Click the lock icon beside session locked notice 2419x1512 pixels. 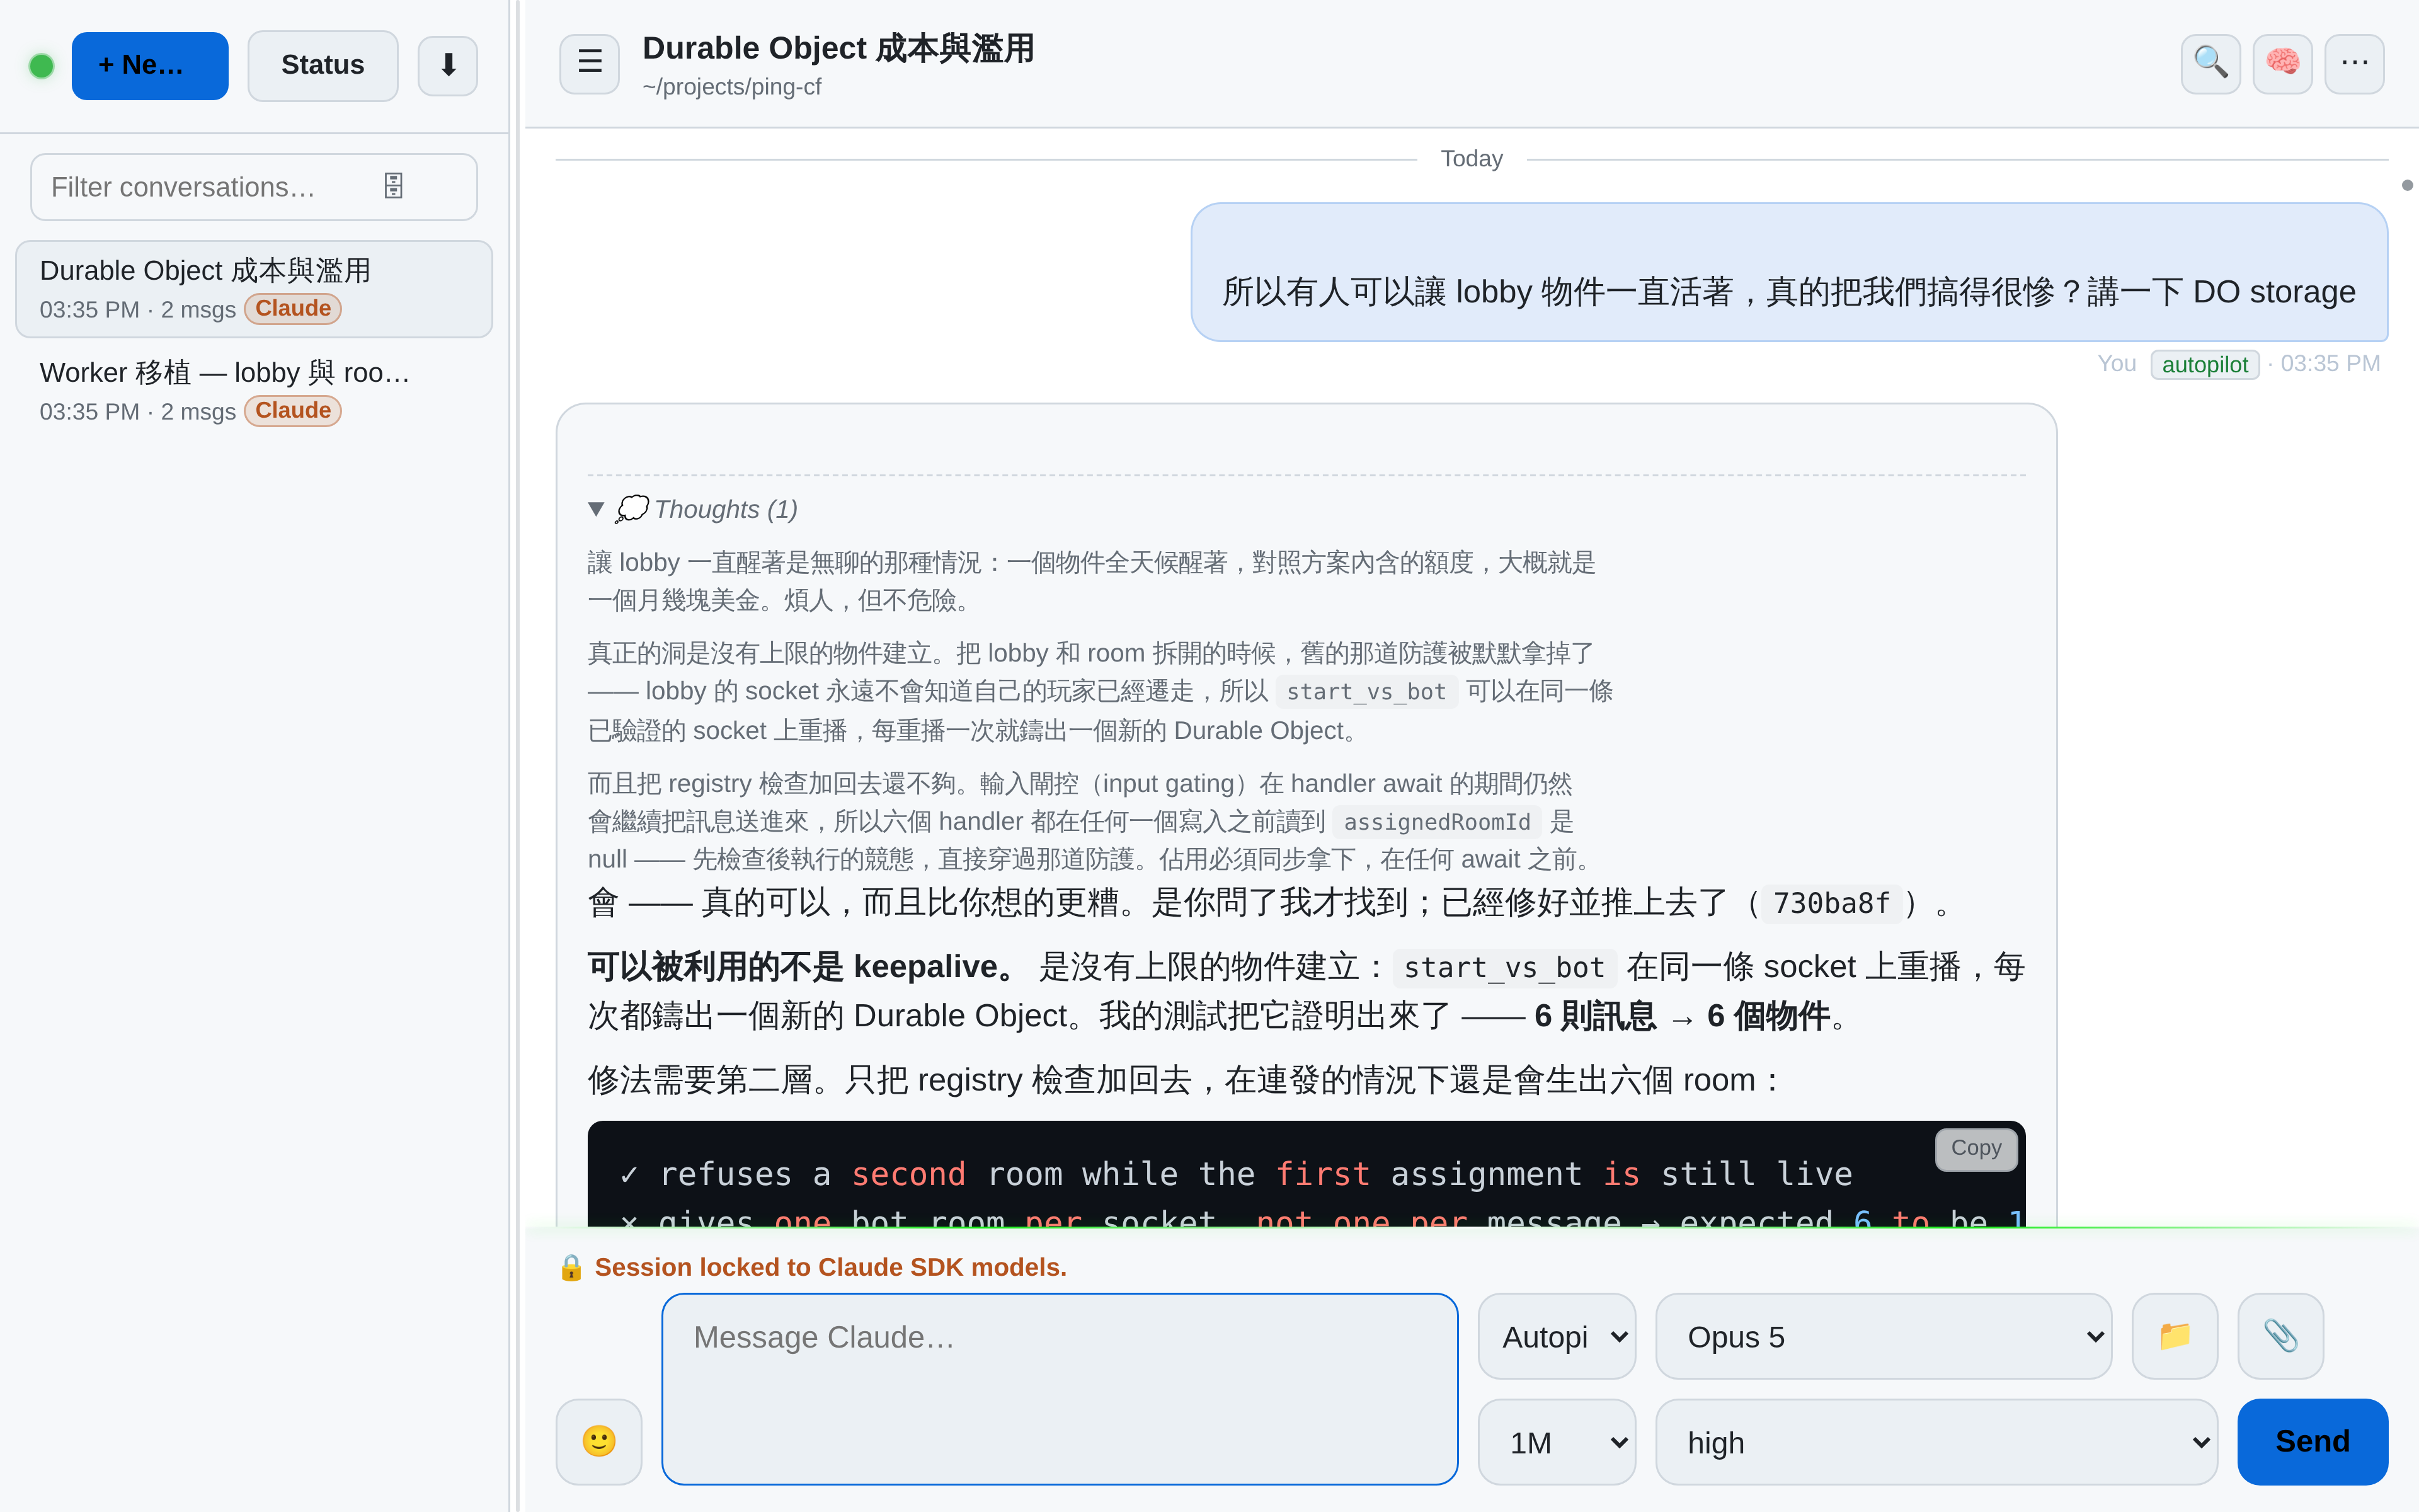571,1268
